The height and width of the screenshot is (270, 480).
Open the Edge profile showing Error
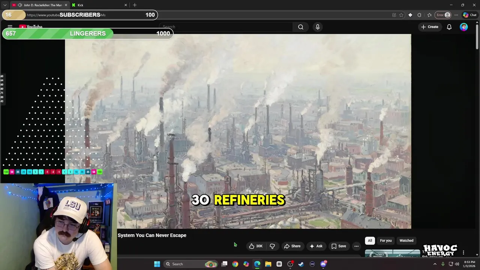coord(443,15)
